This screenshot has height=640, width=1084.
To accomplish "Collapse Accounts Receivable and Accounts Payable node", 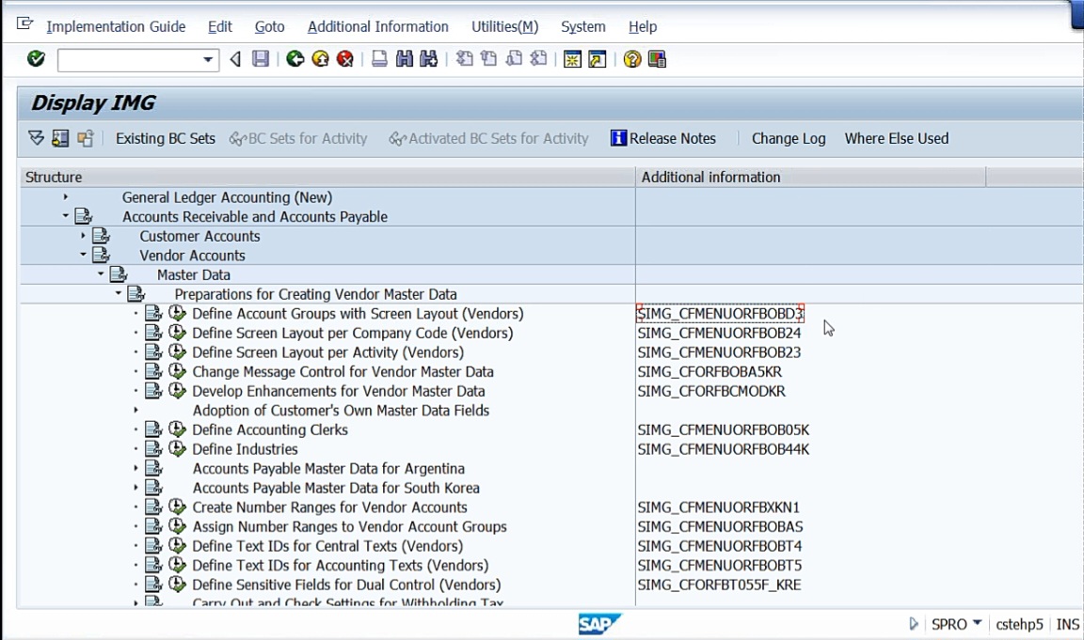I will (x=66, y=216).
